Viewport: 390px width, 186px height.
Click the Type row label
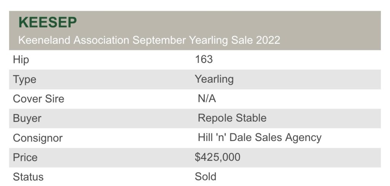(25, 79)
